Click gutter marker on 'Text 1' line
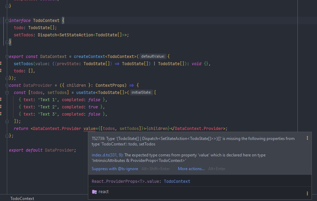 click(x=1, y=99)
